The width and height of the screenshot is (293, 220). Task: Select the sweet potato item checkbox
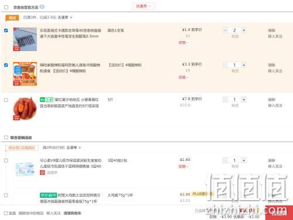tap(6, 100)
